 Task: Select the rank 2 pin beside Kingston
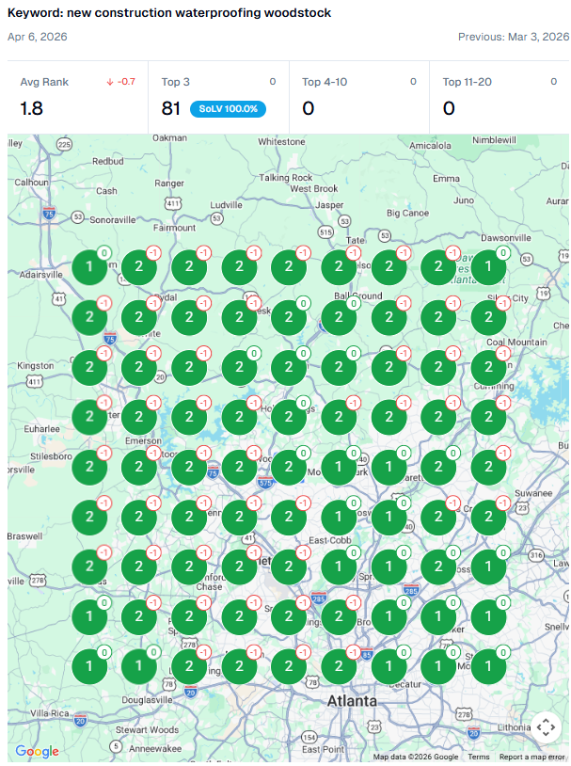89,367
